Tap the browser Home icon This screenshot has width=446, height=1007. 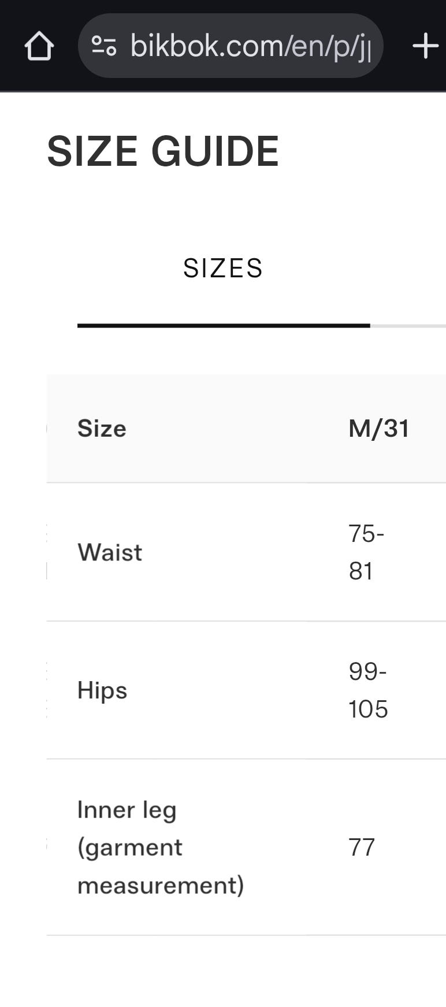tap(39, 46)
